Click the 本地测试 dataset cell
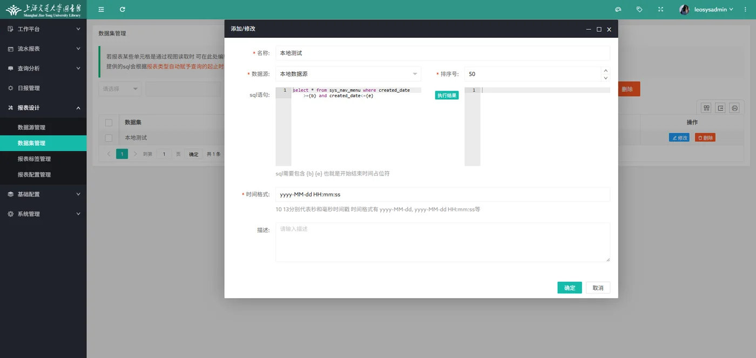756x358 pixels. (x=136, y=138)
